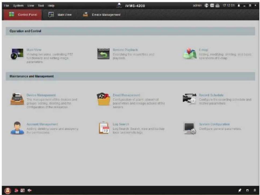Open the Tool menu
The height and width of the screenshot is (195, 260).
[41, 6]
